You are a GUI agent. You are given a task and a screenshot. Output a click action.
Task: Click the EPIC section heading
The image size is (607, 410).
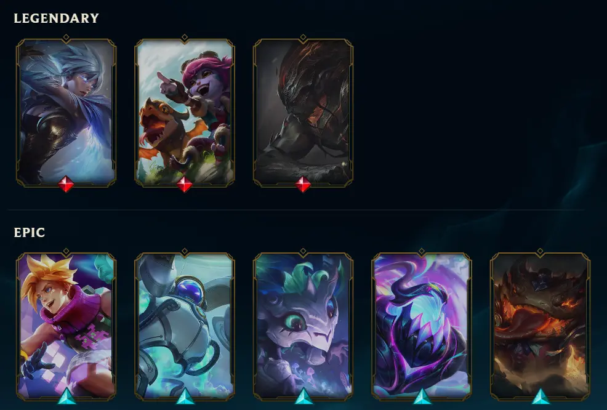[30, 232]
